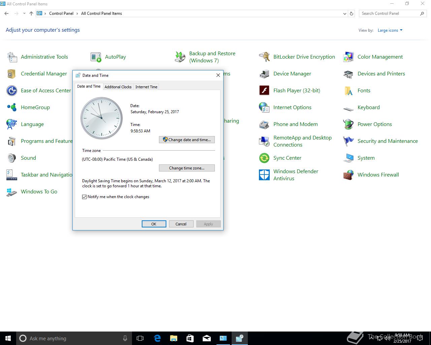
Task: Open HomeGroup icon
Action: pos(12,107)
